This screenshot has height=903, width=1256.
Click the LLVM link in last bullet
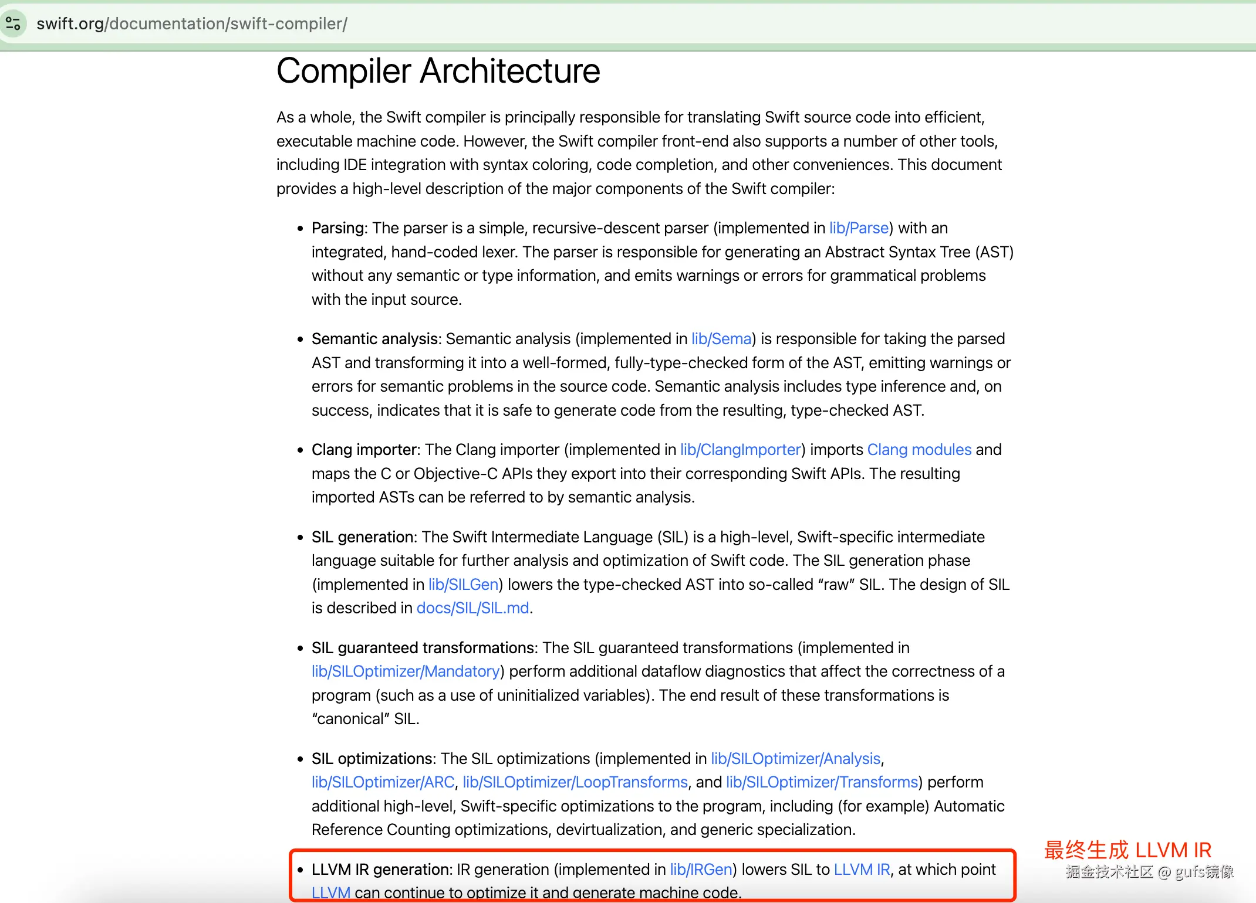pyautogui.click(x=330, y=892)
